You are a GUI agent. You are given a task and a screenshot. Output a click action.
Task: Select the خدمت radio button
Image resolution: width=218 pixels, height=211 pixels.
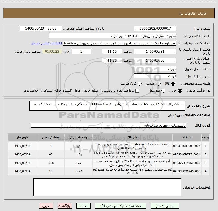point(159,84)
